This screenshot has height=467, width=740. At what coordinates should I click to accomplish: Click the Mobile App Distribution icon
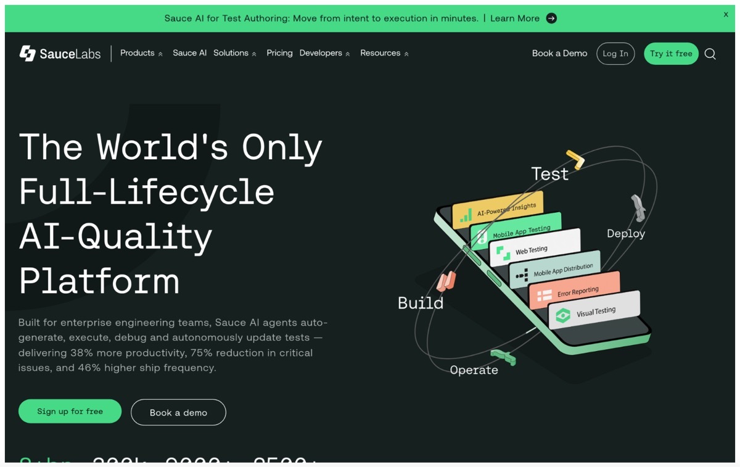pos(522,275)
